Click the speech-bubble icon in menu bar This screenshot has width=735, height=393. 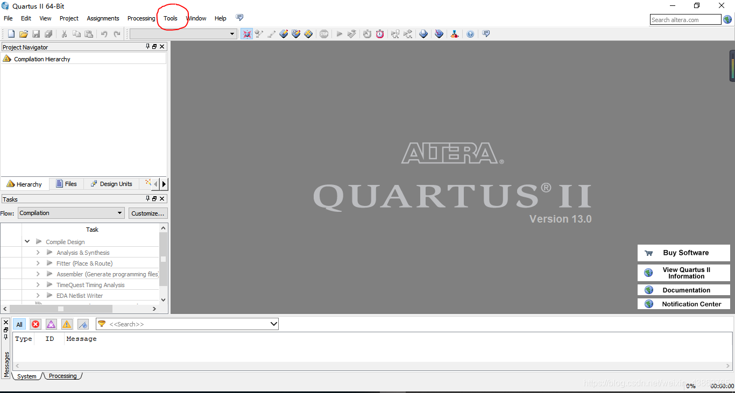pos(239,18)
